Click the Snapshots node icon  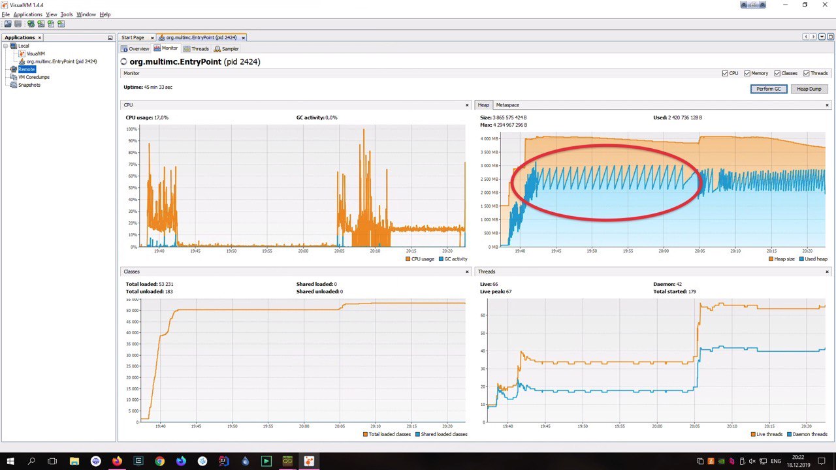[14, 85]
